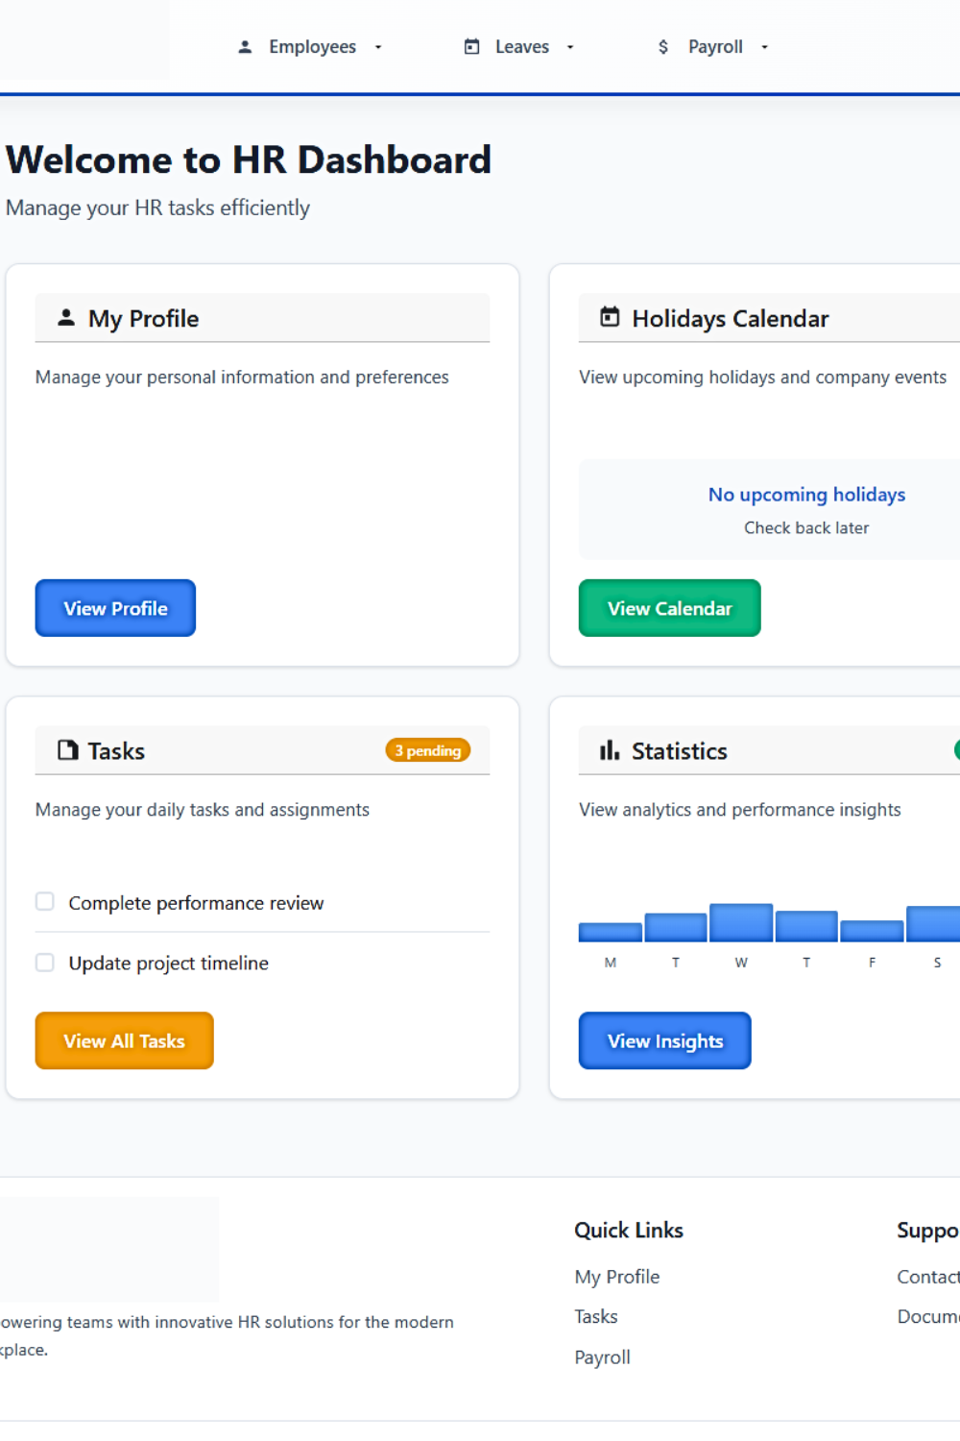Open the Employees menu item

point(312,45)
